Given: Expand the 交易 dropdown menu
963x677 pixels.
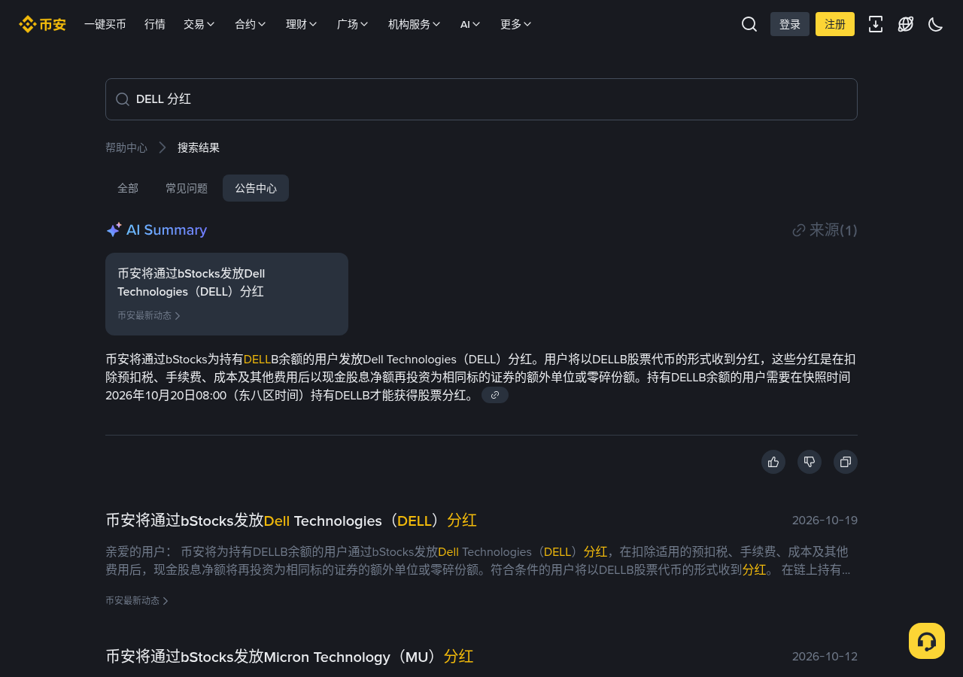Looking at the screenshot, I should 199,24.
